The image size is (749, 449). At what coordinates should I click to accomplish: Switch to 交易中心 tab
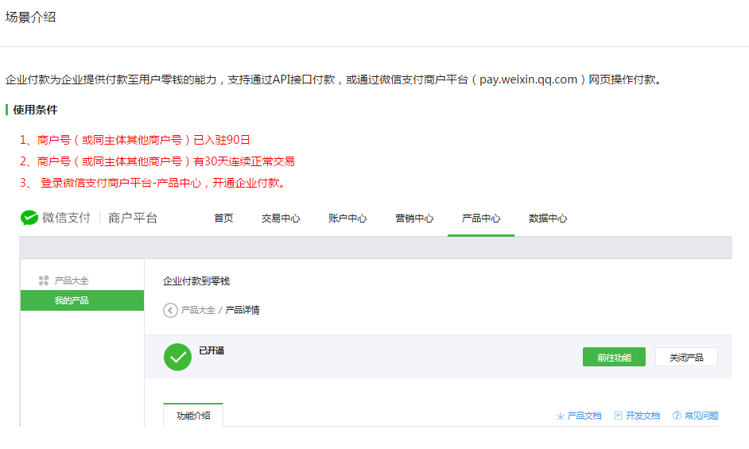[x=281, y=219]
